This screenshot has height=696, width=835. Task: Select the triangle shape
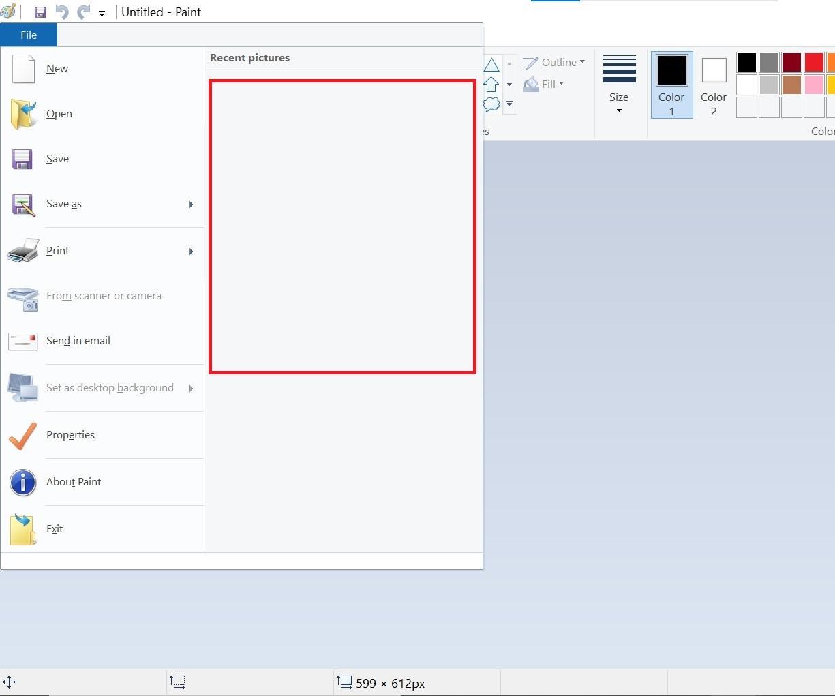[x=492, y=63]
